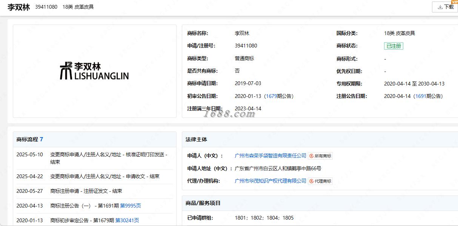The width and height of the screenshot is (458, 226).
Task: Click the registered-mark icon in 代理商标 tag
Action: click(311, 181)
